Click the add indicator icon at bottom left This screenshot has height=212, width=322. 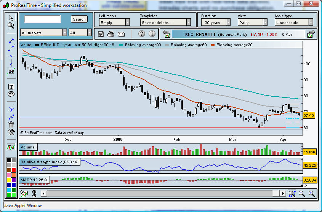coord(24,194)
